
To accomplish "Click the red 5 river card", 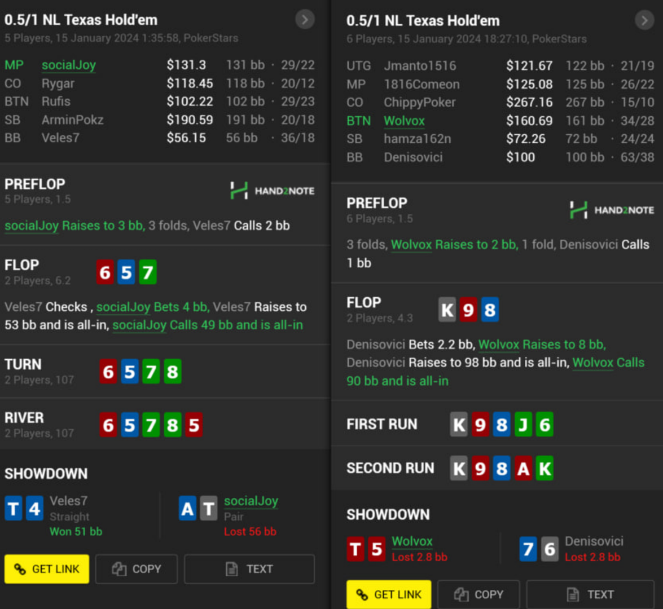I will (x=194, y=425).
